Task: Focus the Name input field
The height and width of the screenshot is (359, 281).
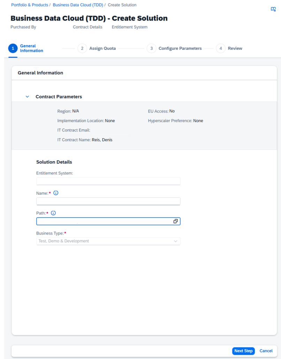Action: pyautogui.click(x=108, y=201)
